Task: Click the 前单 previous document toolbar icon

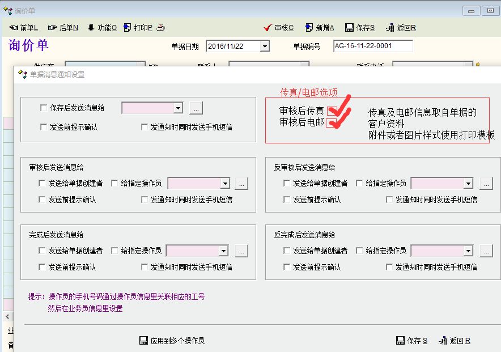Action: pyautogui.click(x=14, y=28)
